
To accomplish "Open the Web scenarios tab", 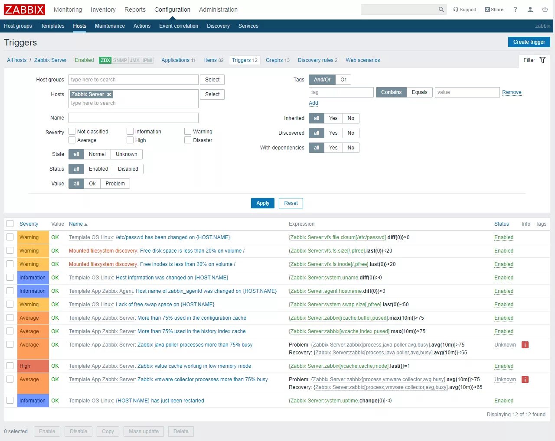I will click(363, 60).
